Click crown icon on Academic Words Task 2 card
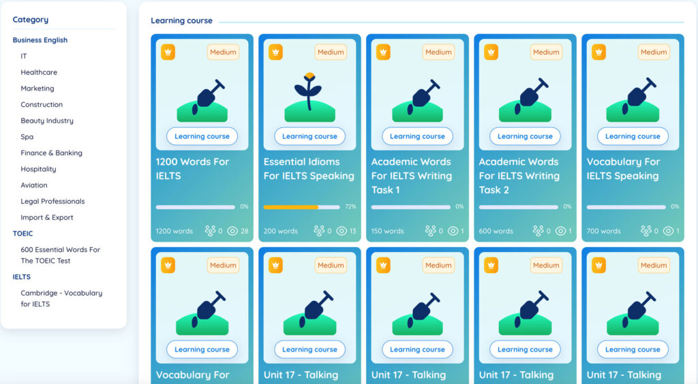 (x=491, y=52)
